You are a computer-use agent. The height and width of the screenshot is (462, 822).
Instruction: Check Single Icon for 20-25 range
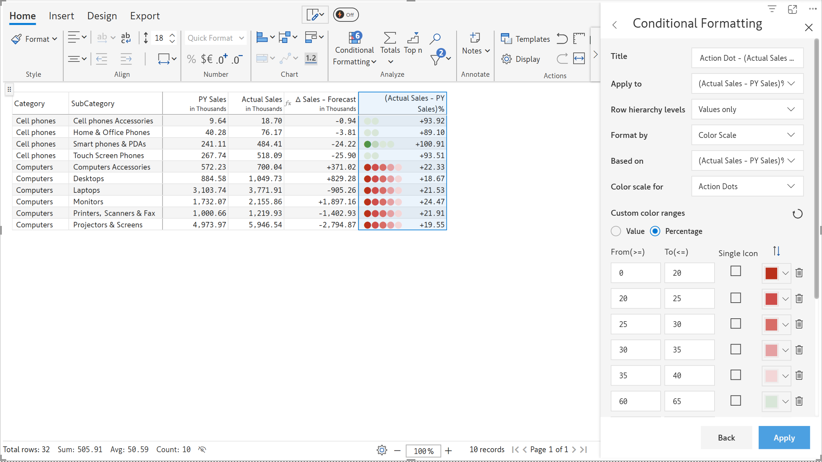[736, 298]
